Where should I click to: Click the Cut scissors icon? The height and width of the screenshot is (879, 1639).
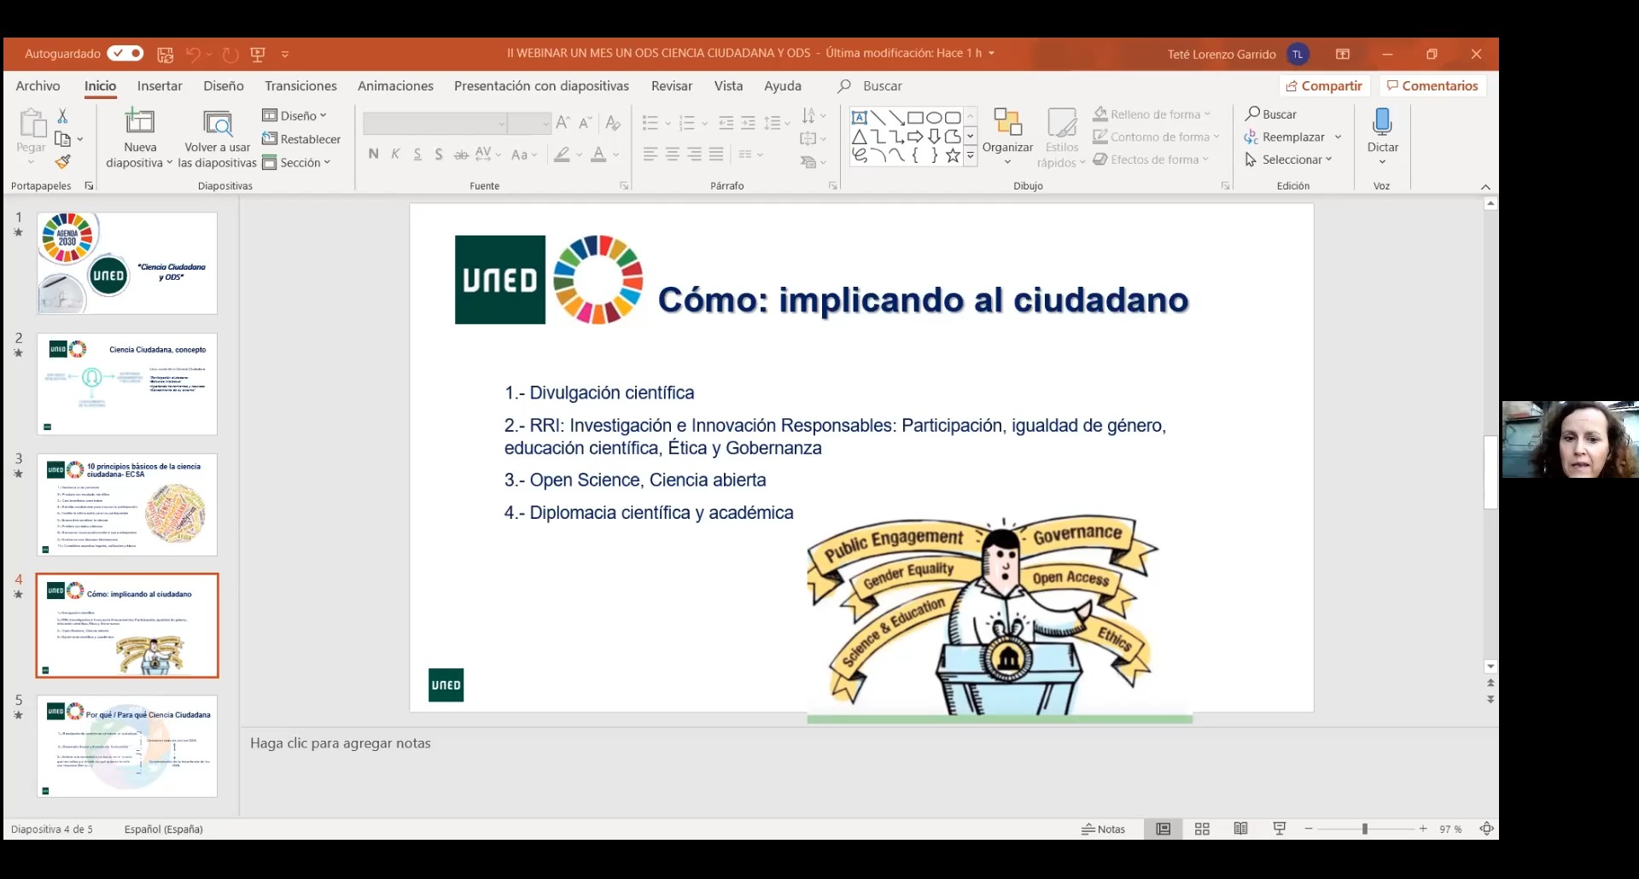coord(62,115)
